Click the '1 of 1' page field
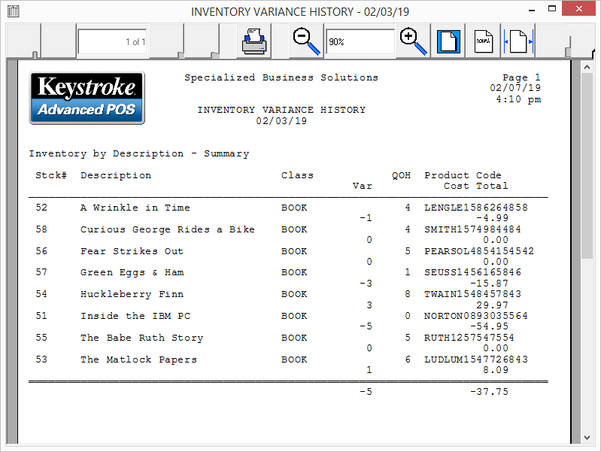Screen dimensions: 601x452 click(112, 42)
